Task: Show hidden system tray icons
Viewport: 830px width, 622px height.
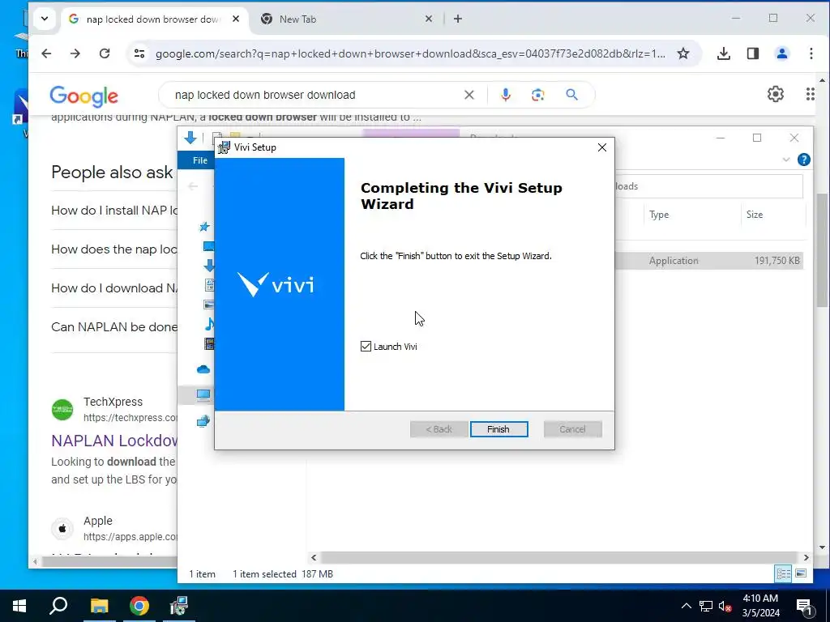Action: click(x=686, y=606)
